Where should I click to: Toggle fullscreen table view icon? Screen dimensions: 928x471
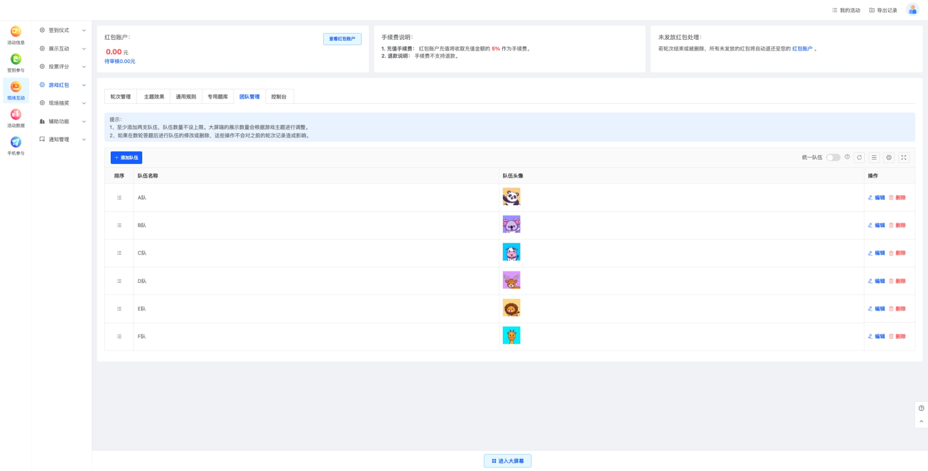[x=904, y=158]
